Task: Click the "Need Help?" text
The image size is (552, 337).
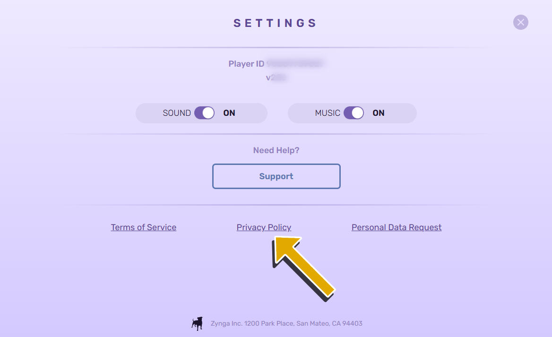Action: click(276, 150)
